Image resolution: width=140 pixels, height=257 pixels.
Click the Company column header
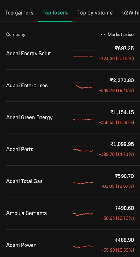click(x=16, y=35)
